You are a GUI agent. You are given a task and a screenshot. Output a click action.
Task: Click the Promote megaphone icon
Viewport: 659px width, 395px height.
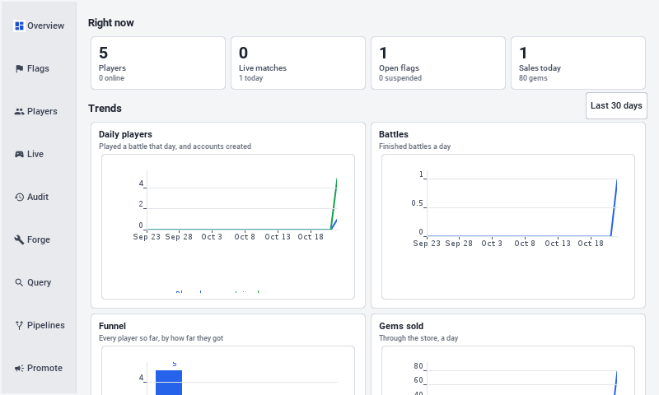click(19, 369)
